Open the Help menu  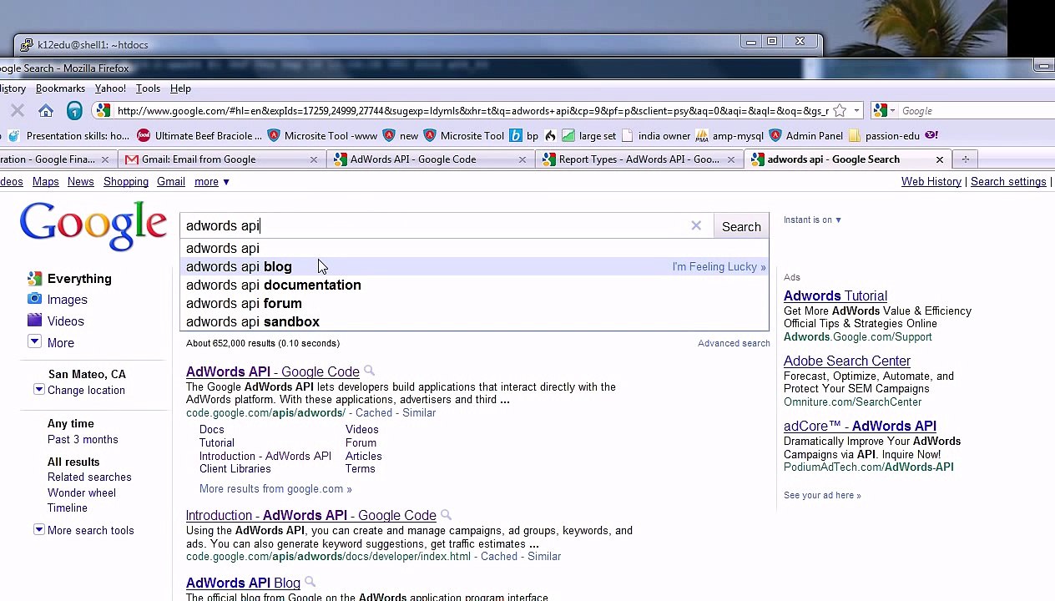180,88
